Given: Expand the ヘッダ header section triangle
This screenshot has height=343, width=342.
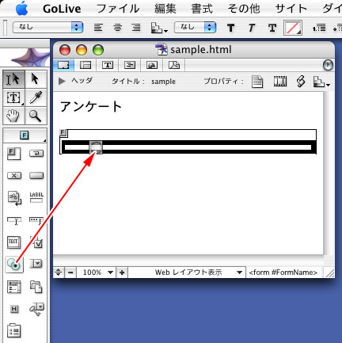Looking at the screenshot, I should 62,81.
